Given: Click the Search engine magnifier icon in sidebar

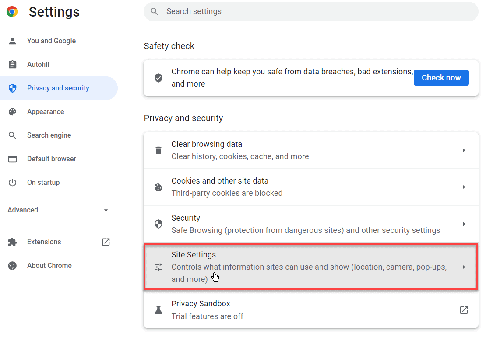Looking at the screenshot, I should (12, 135).
